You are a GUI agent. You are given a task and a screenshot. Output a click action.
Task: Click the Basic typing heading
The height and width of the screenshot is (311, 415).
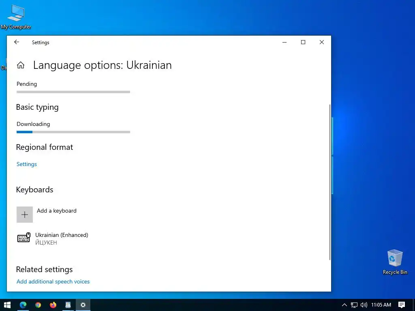pyautogui.click(x=37, y=107)
